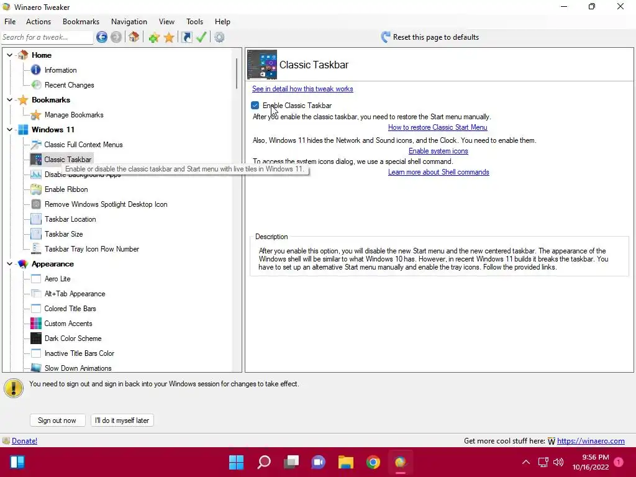
Task: Click the Remove Windows Spotlight icon
Action: click(x=36, y=204)
